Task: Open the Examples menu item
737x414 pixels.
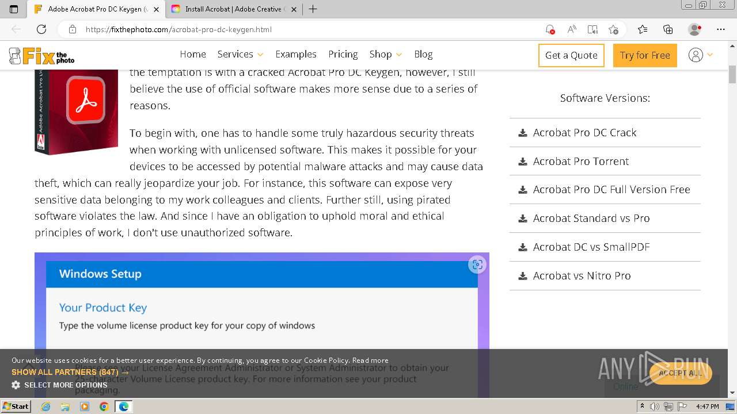Action: [296, 54]
